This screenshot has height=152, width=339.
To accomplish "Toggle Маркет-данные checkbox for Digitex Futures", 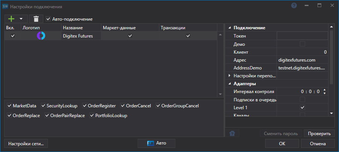I will (130, 36).
